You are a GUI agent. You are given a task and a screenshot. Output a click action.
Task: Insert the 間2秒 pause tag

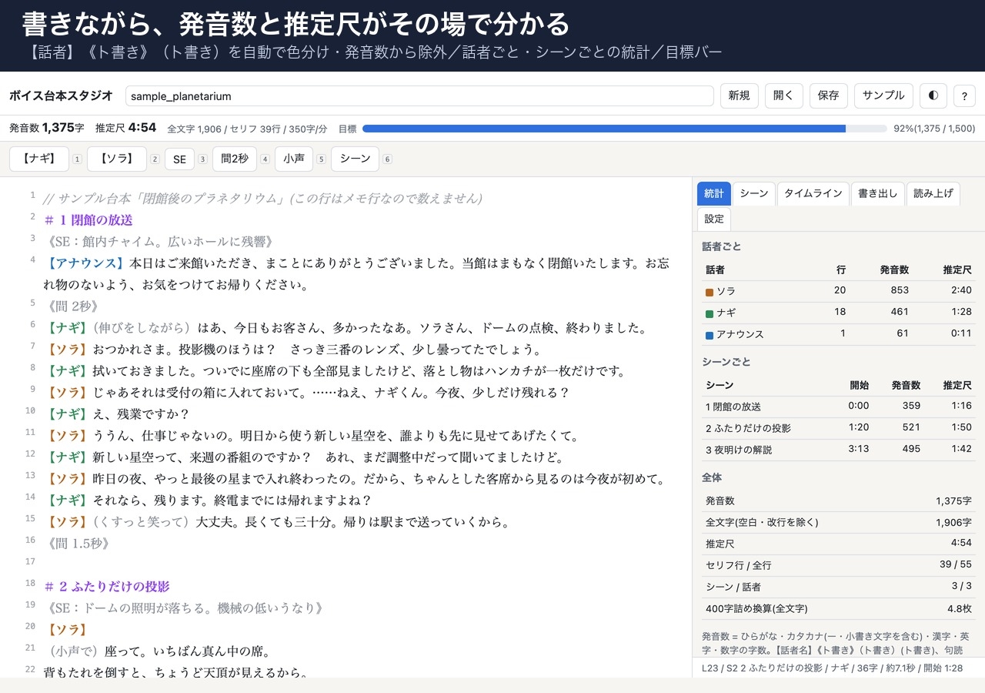pyautogui.click(x=235, y=159)
